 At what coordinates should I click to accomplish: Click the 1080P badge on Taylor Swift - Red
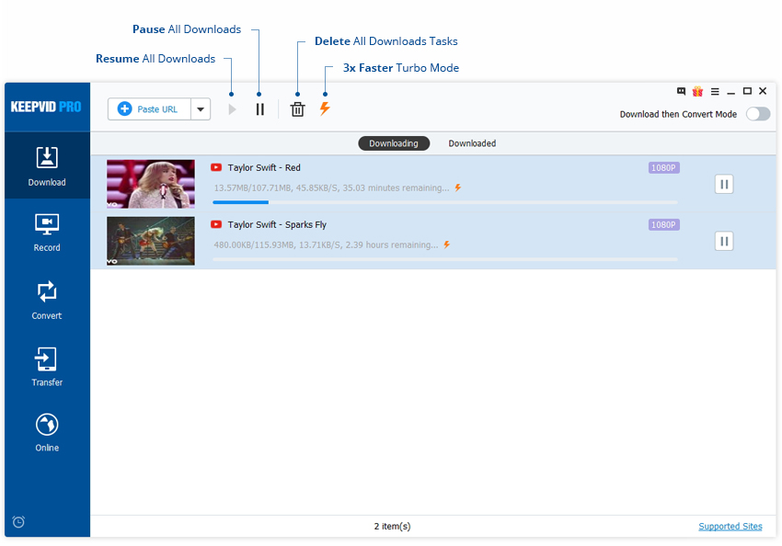[664, 168]
